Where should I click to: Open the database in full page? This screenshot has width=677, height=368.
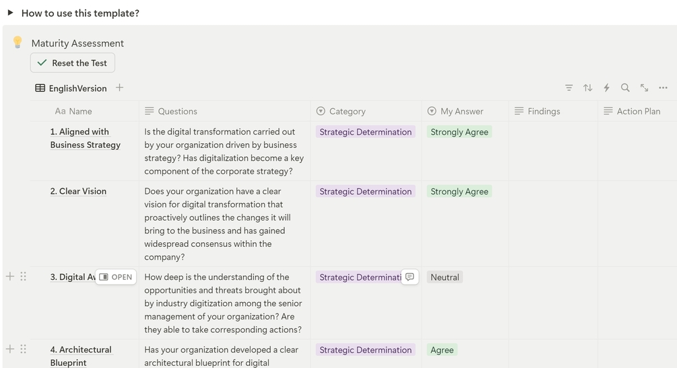[x=644, y=88]
